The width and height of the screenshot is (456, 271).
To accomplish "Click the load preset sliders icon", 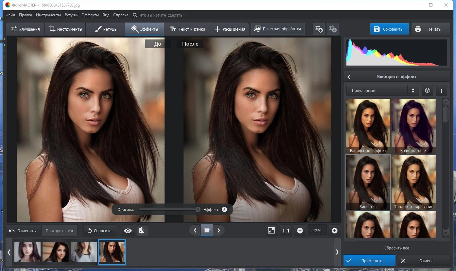I will pyautogui.click(x=333, y=29).
